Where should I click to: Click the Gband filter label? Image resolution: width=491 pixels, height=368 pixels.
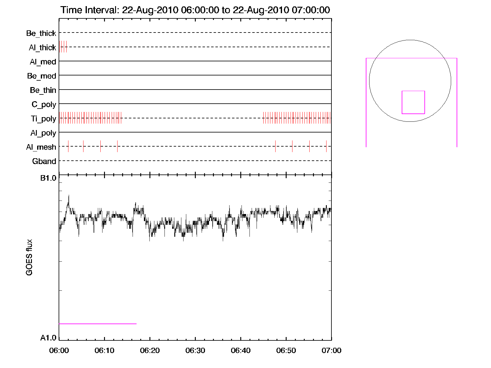point(44,161)
